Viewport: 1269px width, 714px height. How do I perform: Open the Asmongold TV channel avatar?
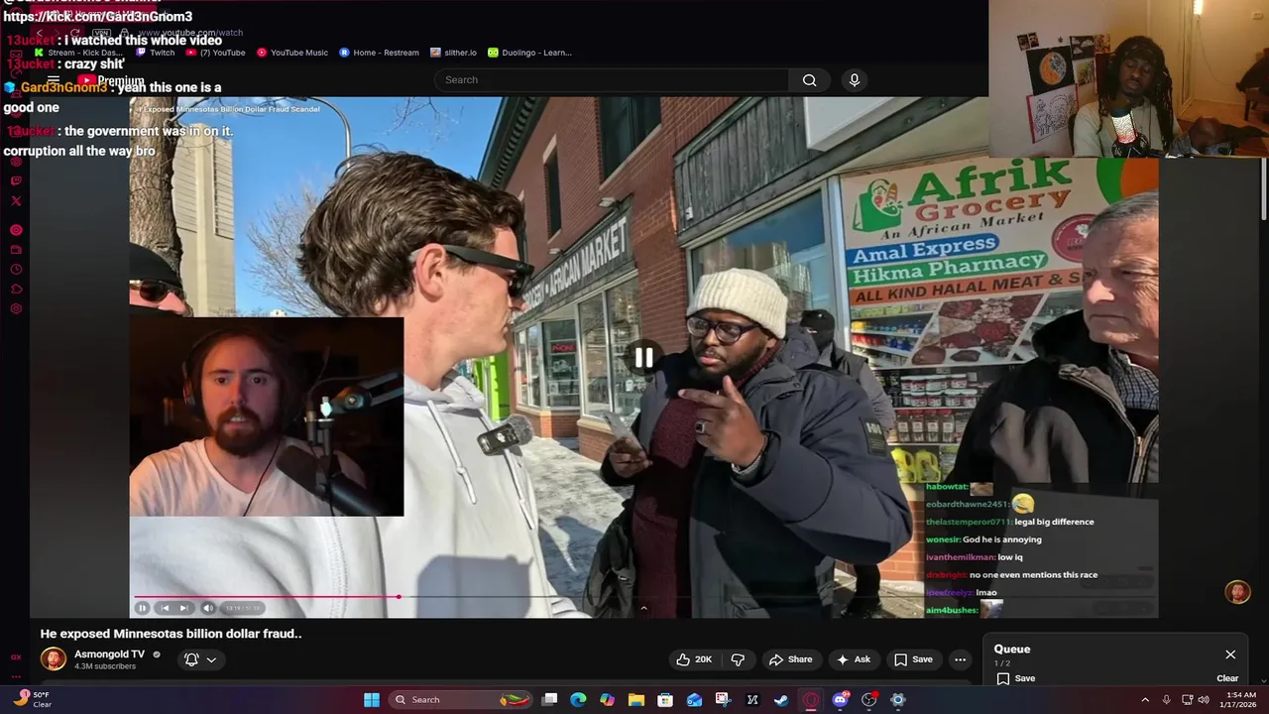coord(54,658)
